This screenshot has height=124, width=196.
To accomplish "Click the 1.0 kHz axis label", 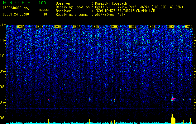I will [2, 56].
